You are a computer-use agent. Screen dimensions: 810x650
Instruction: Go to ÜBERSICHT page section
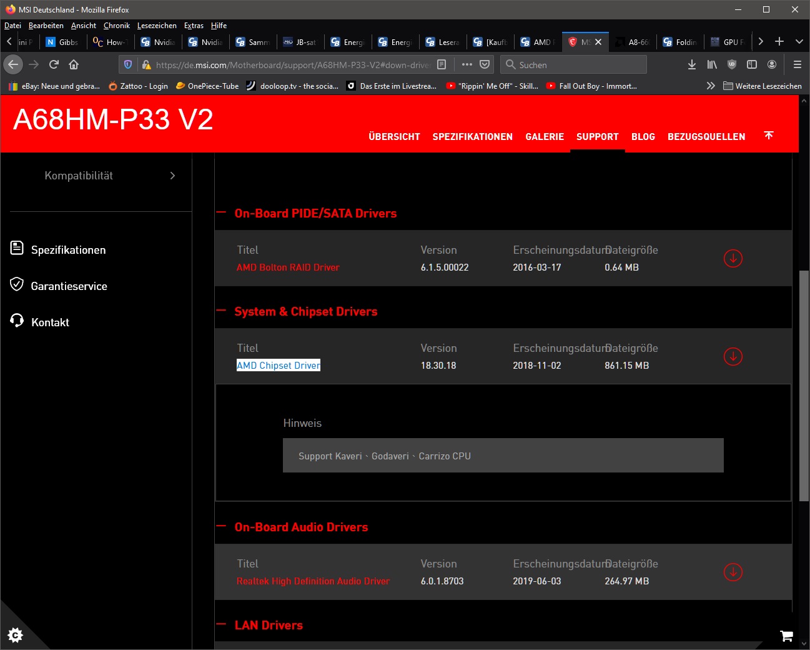pyautogui.click(x=394, y=136)
